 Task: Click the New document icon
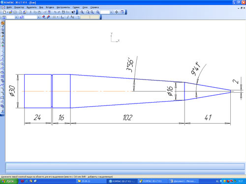pos(4,12)
